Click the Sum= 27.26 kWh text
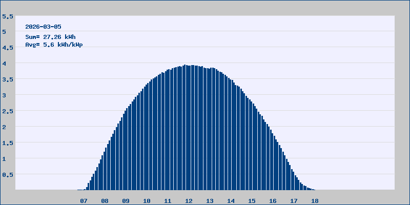Image resolution: width=410 pixels, height=205 pixels. coord(50,37)
